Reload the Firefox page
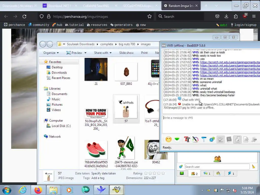This screenshot has height=195, width=260. [24, 17]
